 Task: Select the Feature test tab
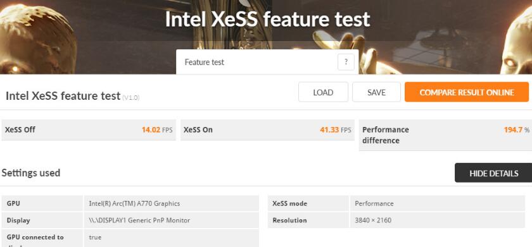(x=267, y=62)
